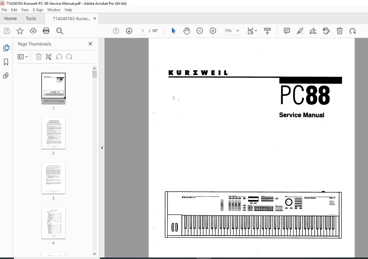368x259 pixels.
Task: Open the find text magnifier icon
Action: (x=59, y=31)
